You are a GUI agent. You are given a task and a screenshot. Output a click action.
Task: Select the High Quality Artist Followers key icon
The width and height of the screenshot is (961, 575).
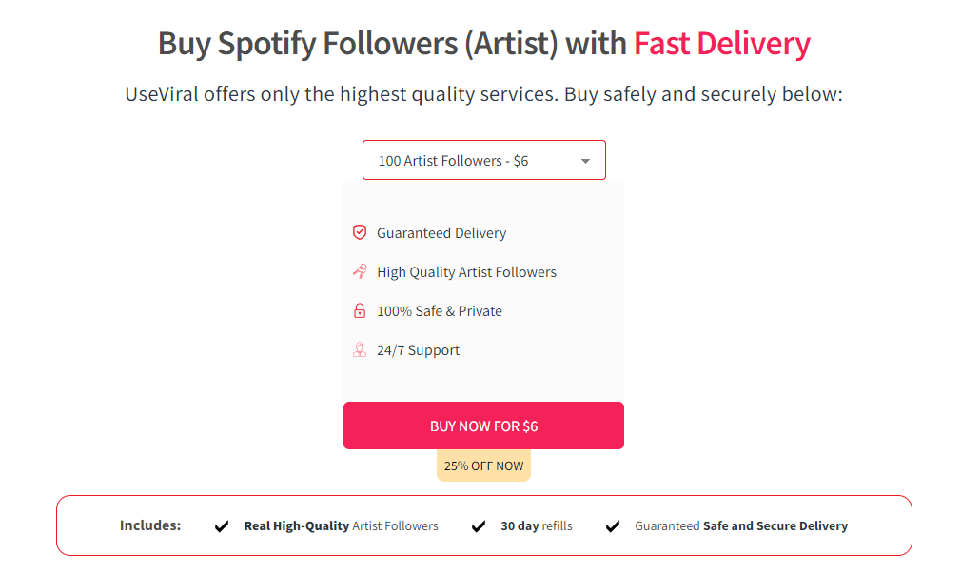coord(360,270)
